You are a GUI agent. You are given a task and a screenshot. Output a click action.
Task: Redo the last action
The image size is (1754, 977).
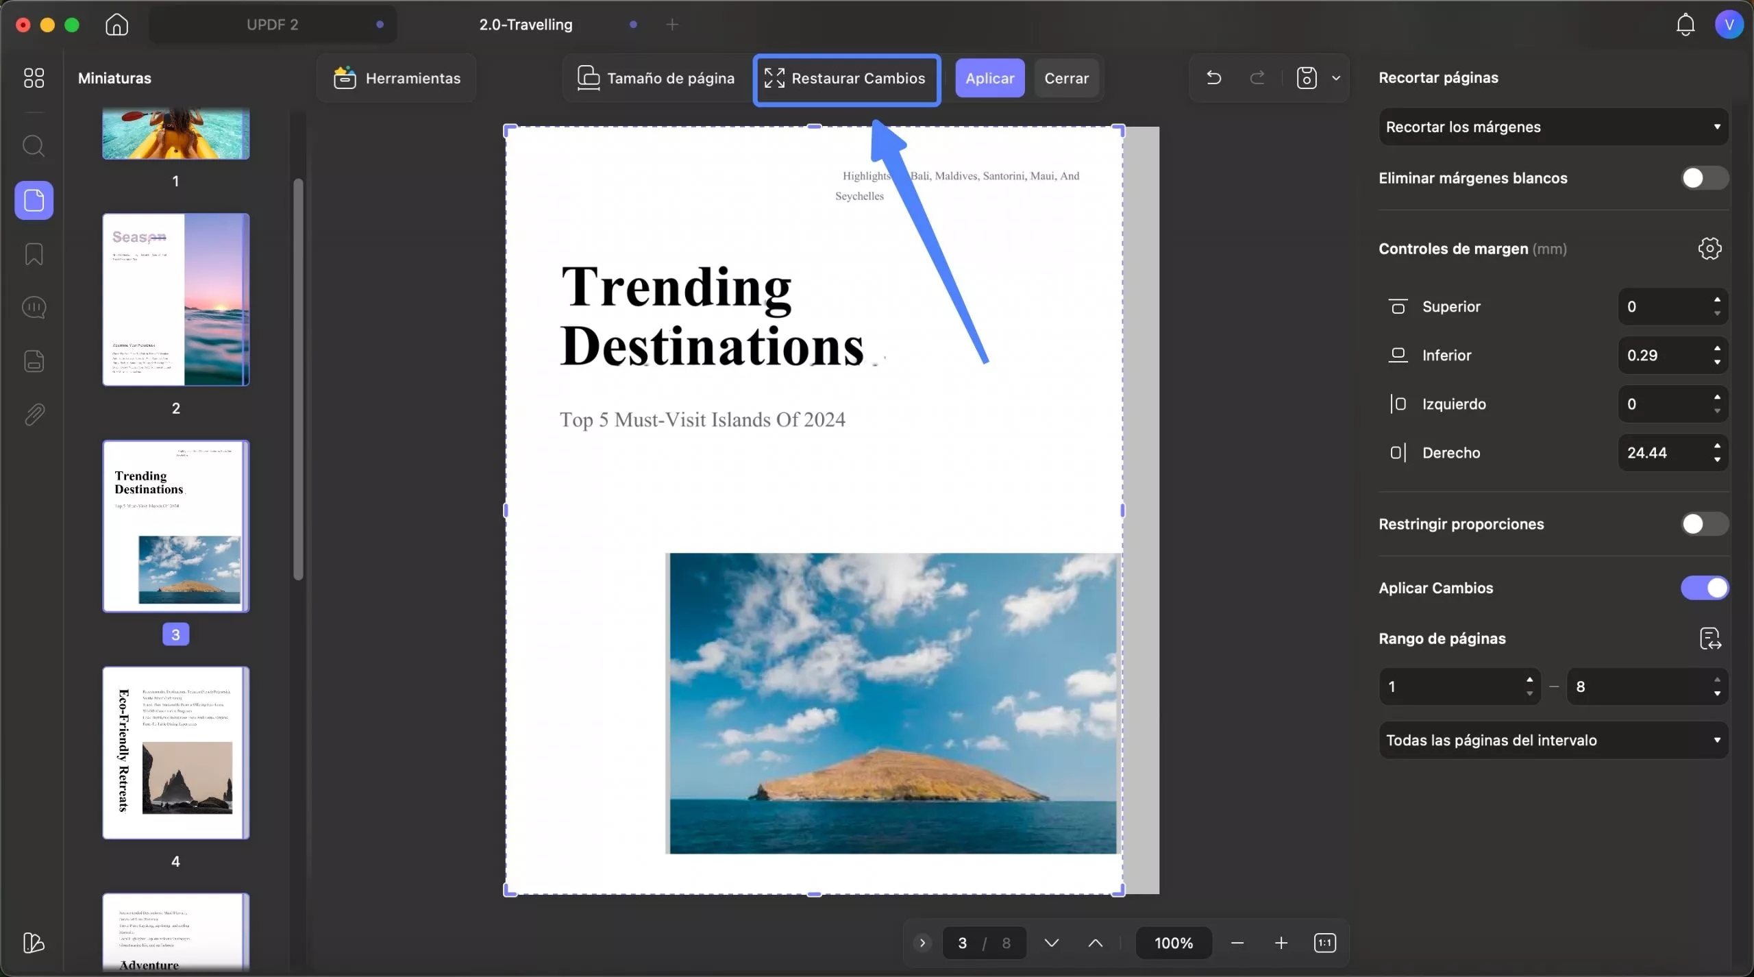tap(1257, 77)
